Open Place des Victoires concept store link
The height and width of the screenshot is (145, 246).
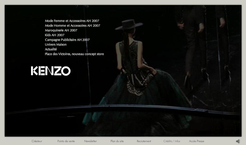[74, 54]
